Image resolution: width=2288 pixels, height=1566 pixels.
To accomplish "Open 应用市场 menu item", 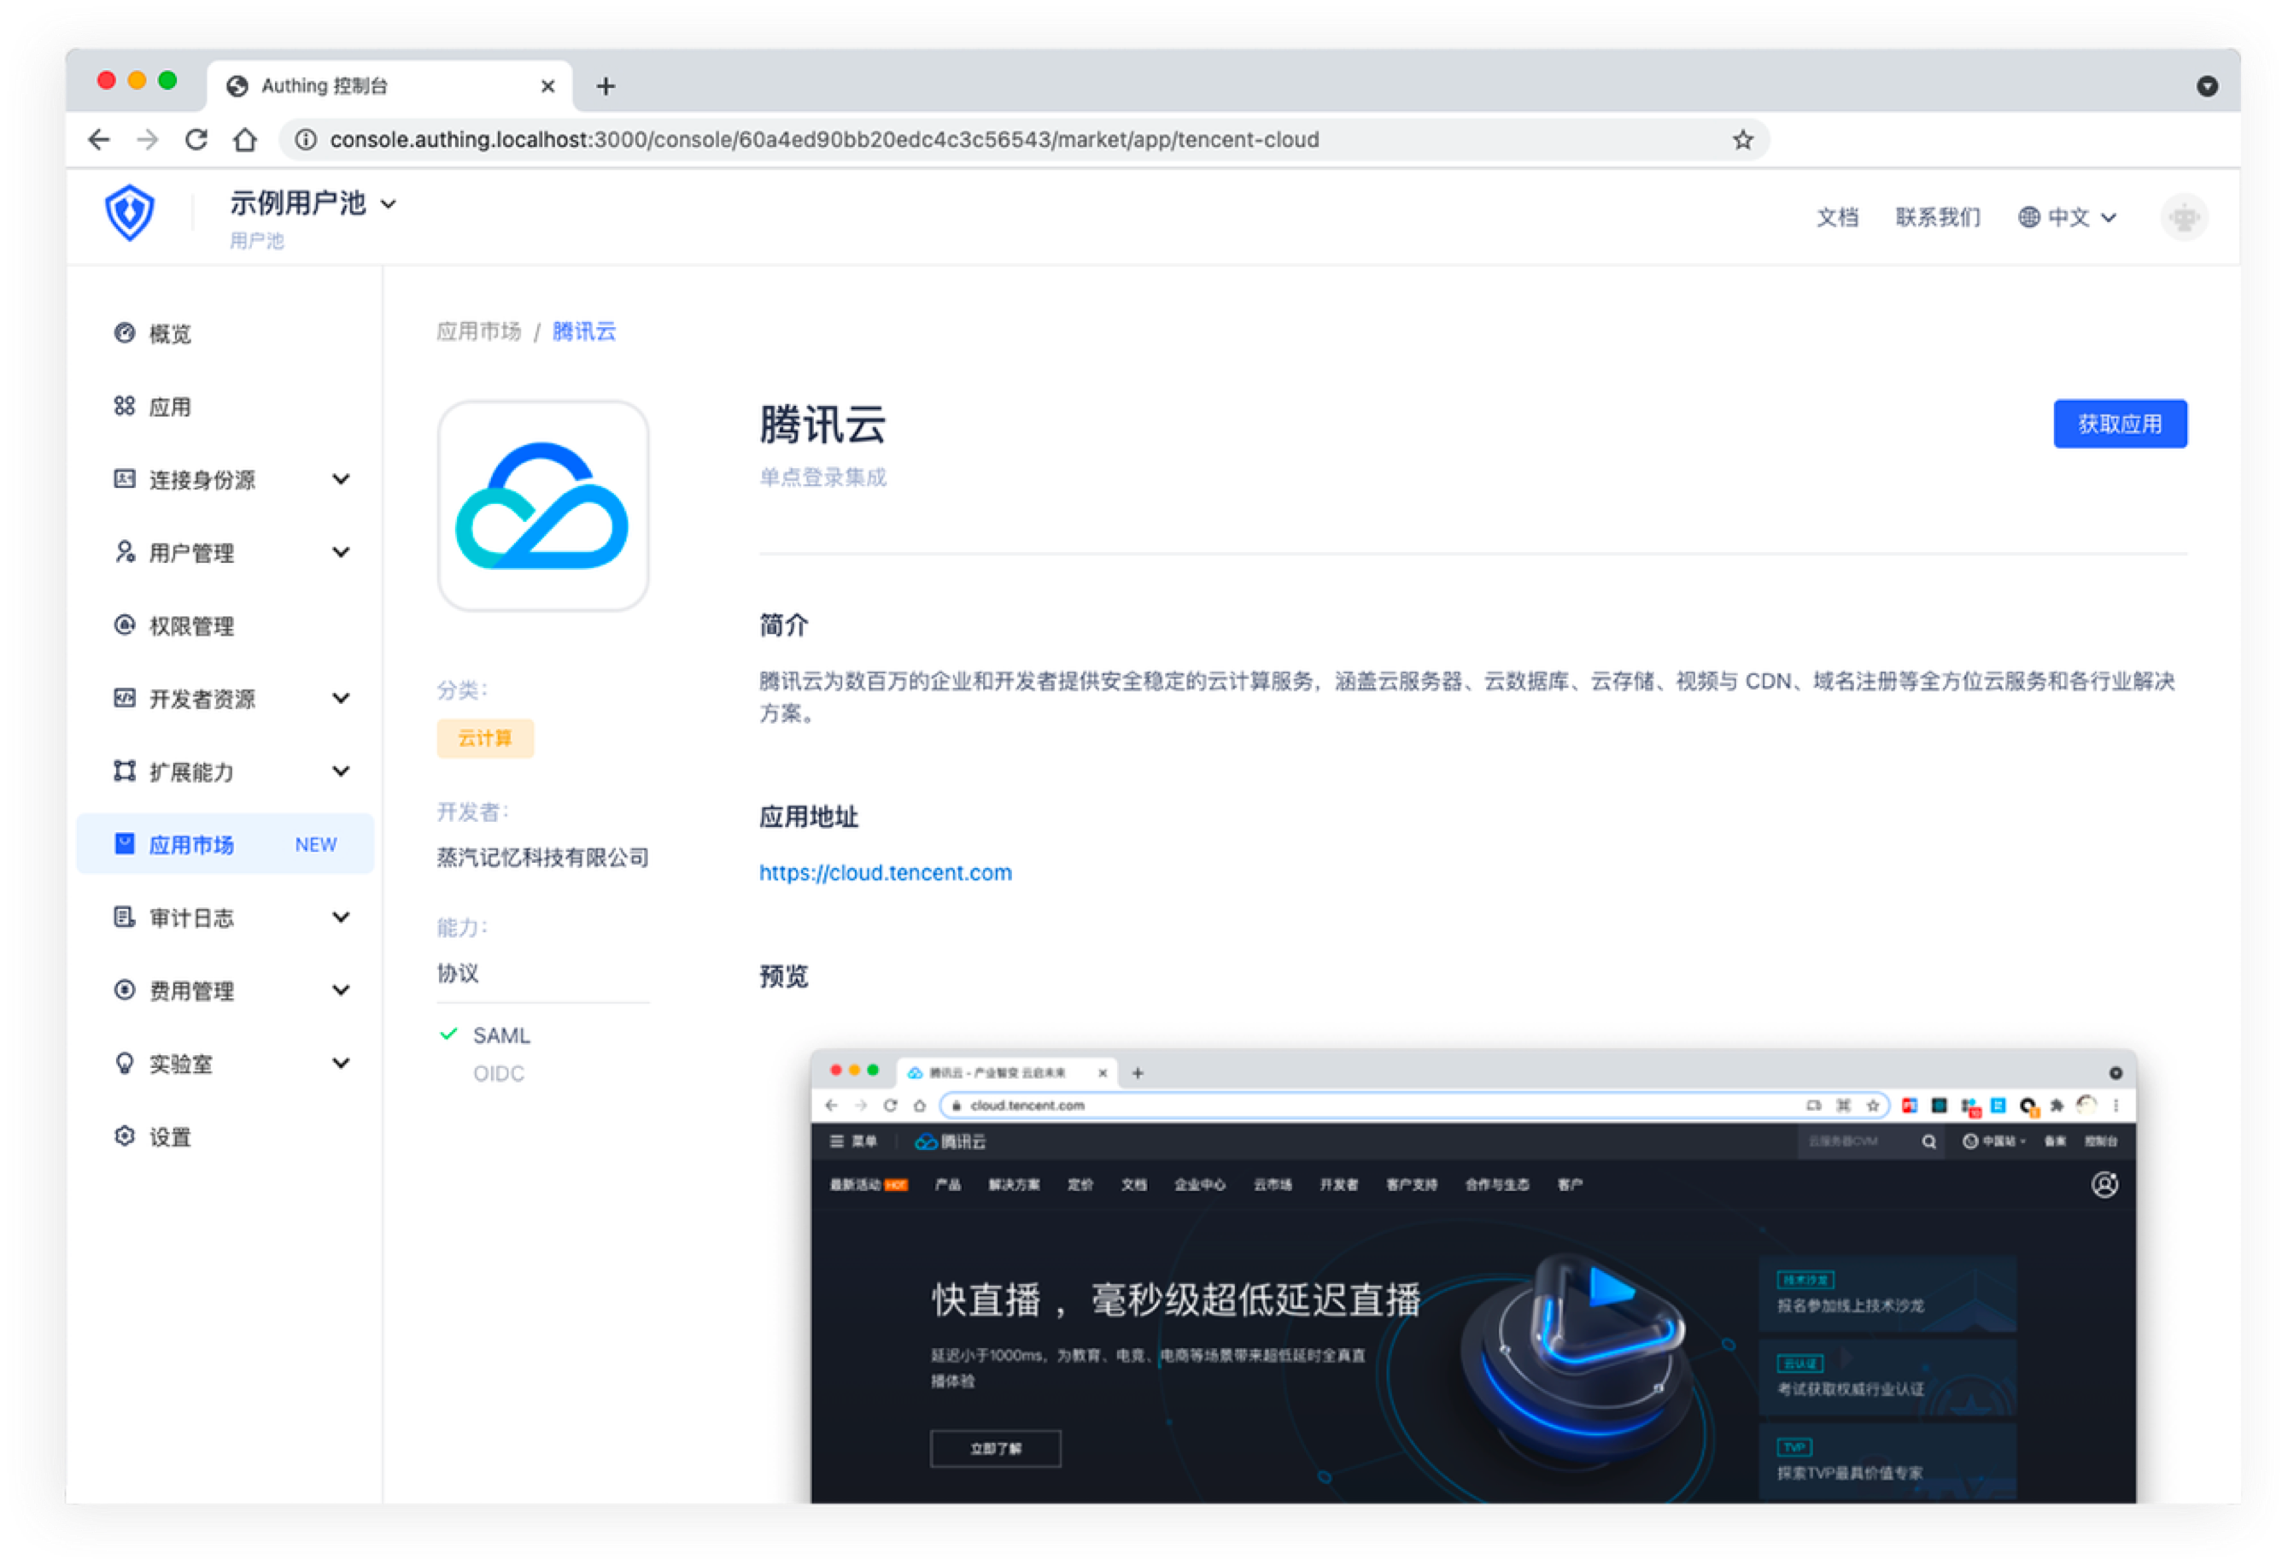I will tap(225, 843).
